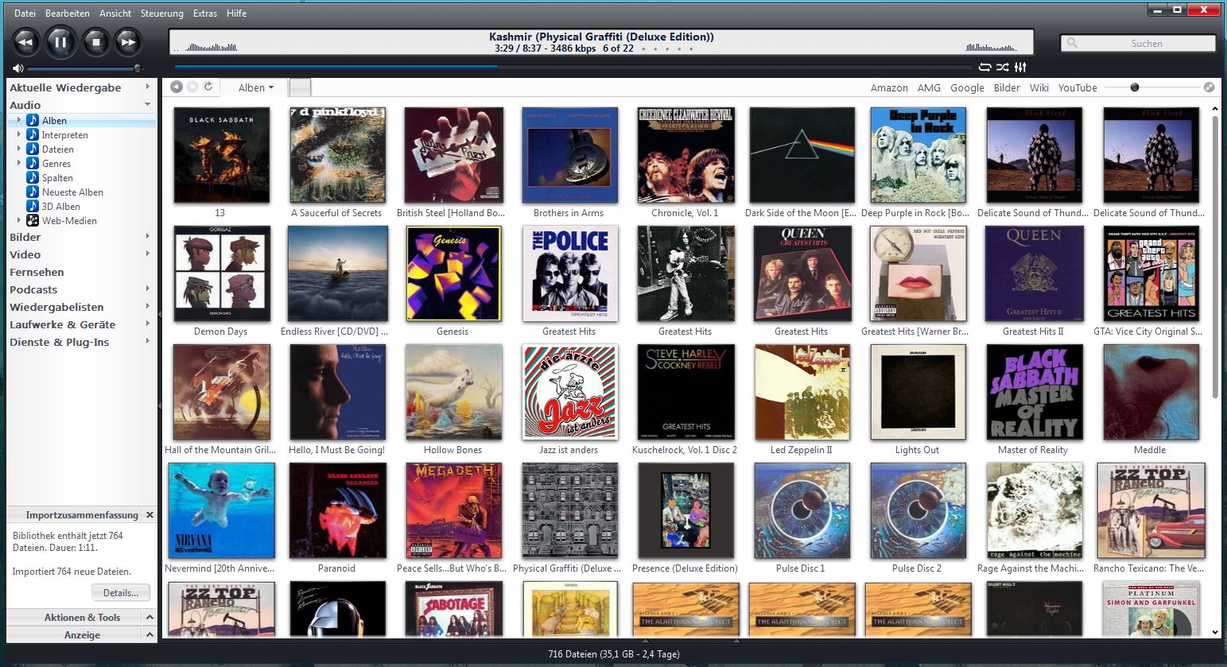Click the AMG lookup link
Viewport: 1227px width, 667px height.
pos(929,88)
